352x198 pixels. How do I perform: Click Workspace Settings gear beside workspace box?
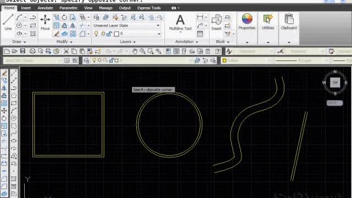pos(67,61)
